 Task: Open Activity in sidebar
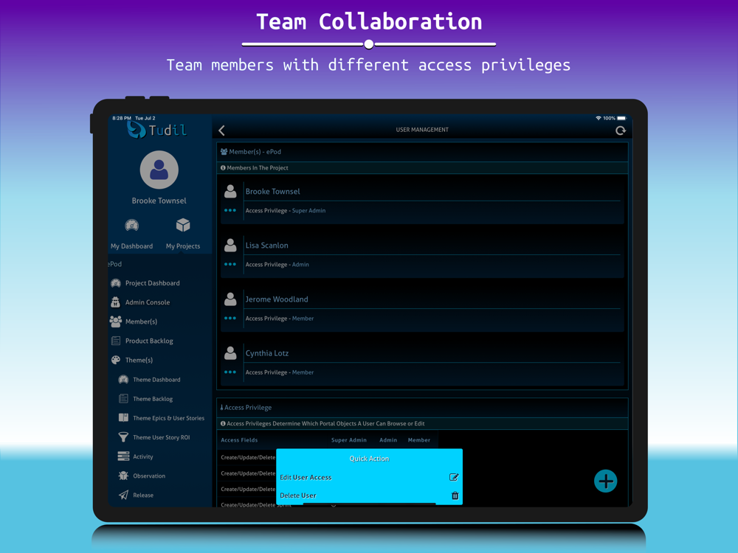142,456
